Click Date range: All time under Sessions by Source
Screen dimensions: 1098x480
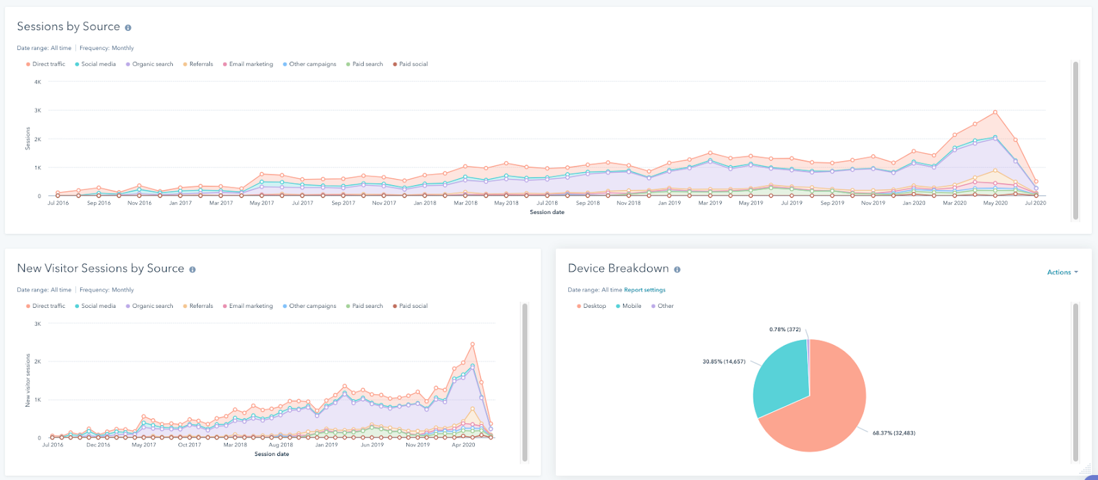tap(44, 49)
